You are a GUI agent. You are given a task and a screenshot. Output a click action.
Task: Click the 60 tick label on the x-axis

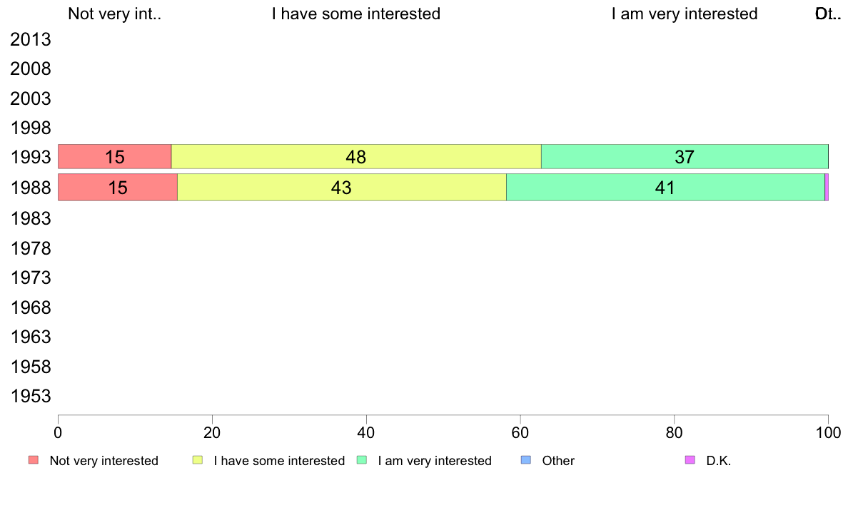pos(520,432)
